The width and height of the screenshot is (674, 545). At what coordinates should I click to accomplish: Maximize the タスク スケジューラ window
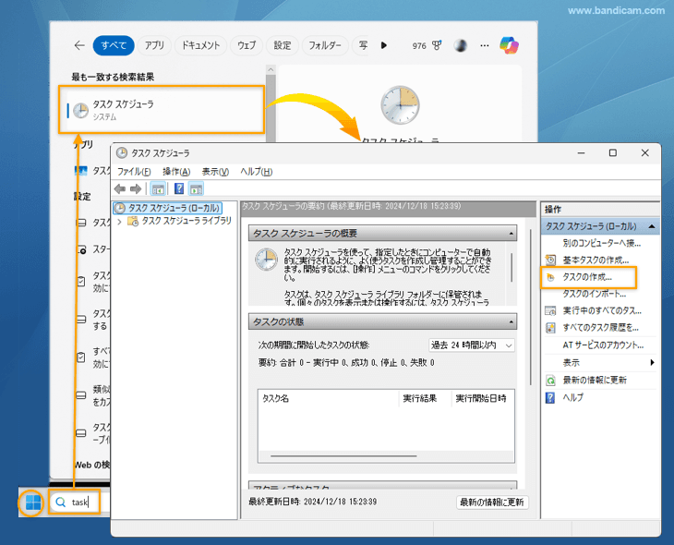613,153
